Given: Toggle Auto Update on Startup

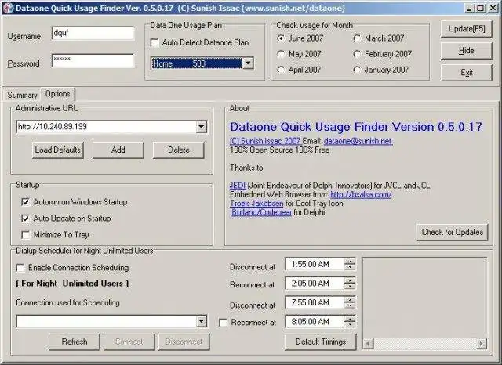Looking at the screenshot, I should pyautogui.click(x=25, y=219).
